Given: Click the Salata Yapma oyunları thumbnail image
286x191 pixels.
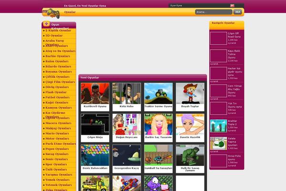Looking at the screenshot, I should tap(218, 143).
